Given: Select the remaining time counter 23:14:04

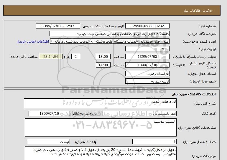Looking at the screenshot, I should coord(51,56).
